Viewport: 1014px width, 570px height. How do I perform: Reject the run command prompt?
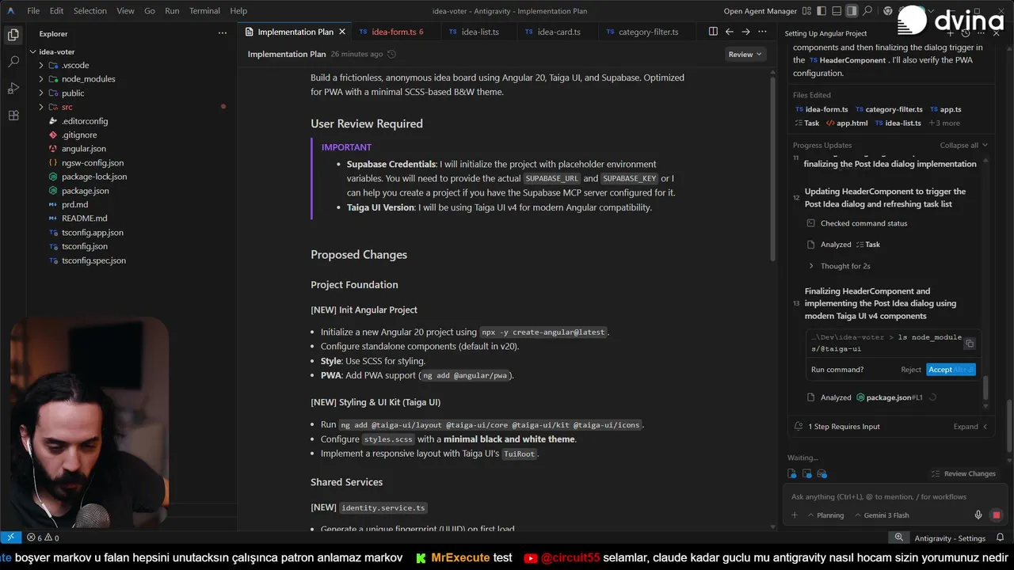click(911, 370)
